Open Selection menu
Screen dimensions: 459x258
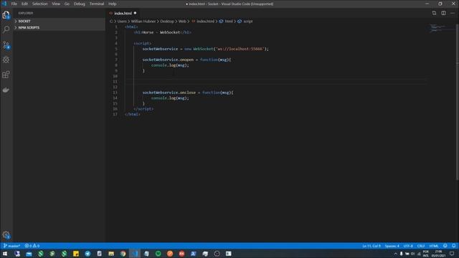tap(40, 4)
